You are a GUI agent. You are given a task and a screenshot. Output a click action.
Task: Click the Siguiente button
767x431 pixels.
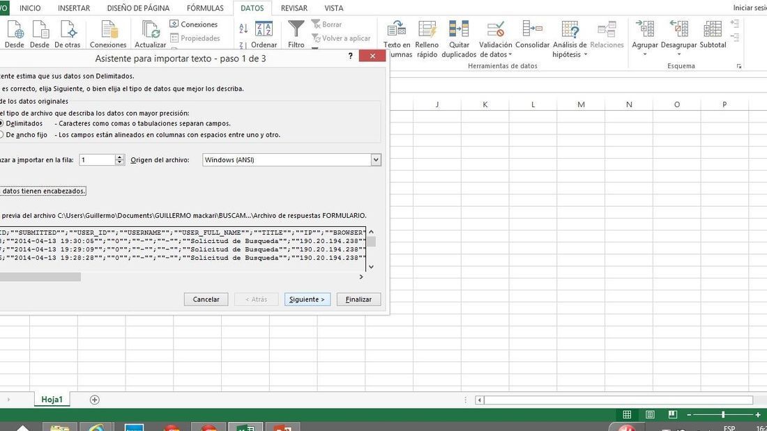click(307, 299)
